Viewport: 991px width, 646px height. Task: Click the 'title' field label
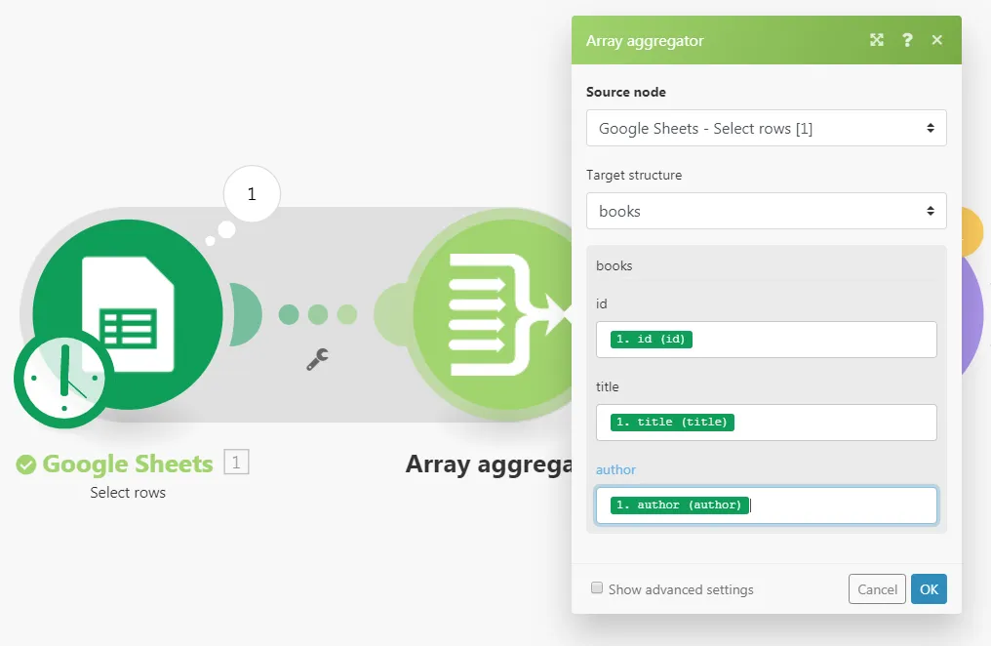point(608,386)
